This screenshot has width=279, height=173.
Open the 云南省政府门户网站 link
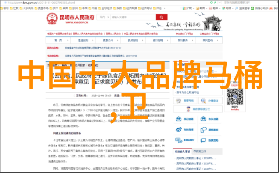point(209,34)
